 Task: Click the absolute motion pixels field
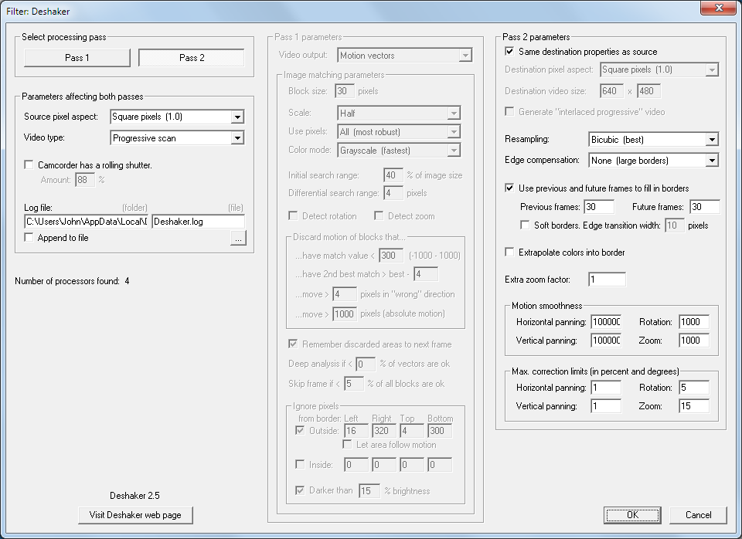345,314
